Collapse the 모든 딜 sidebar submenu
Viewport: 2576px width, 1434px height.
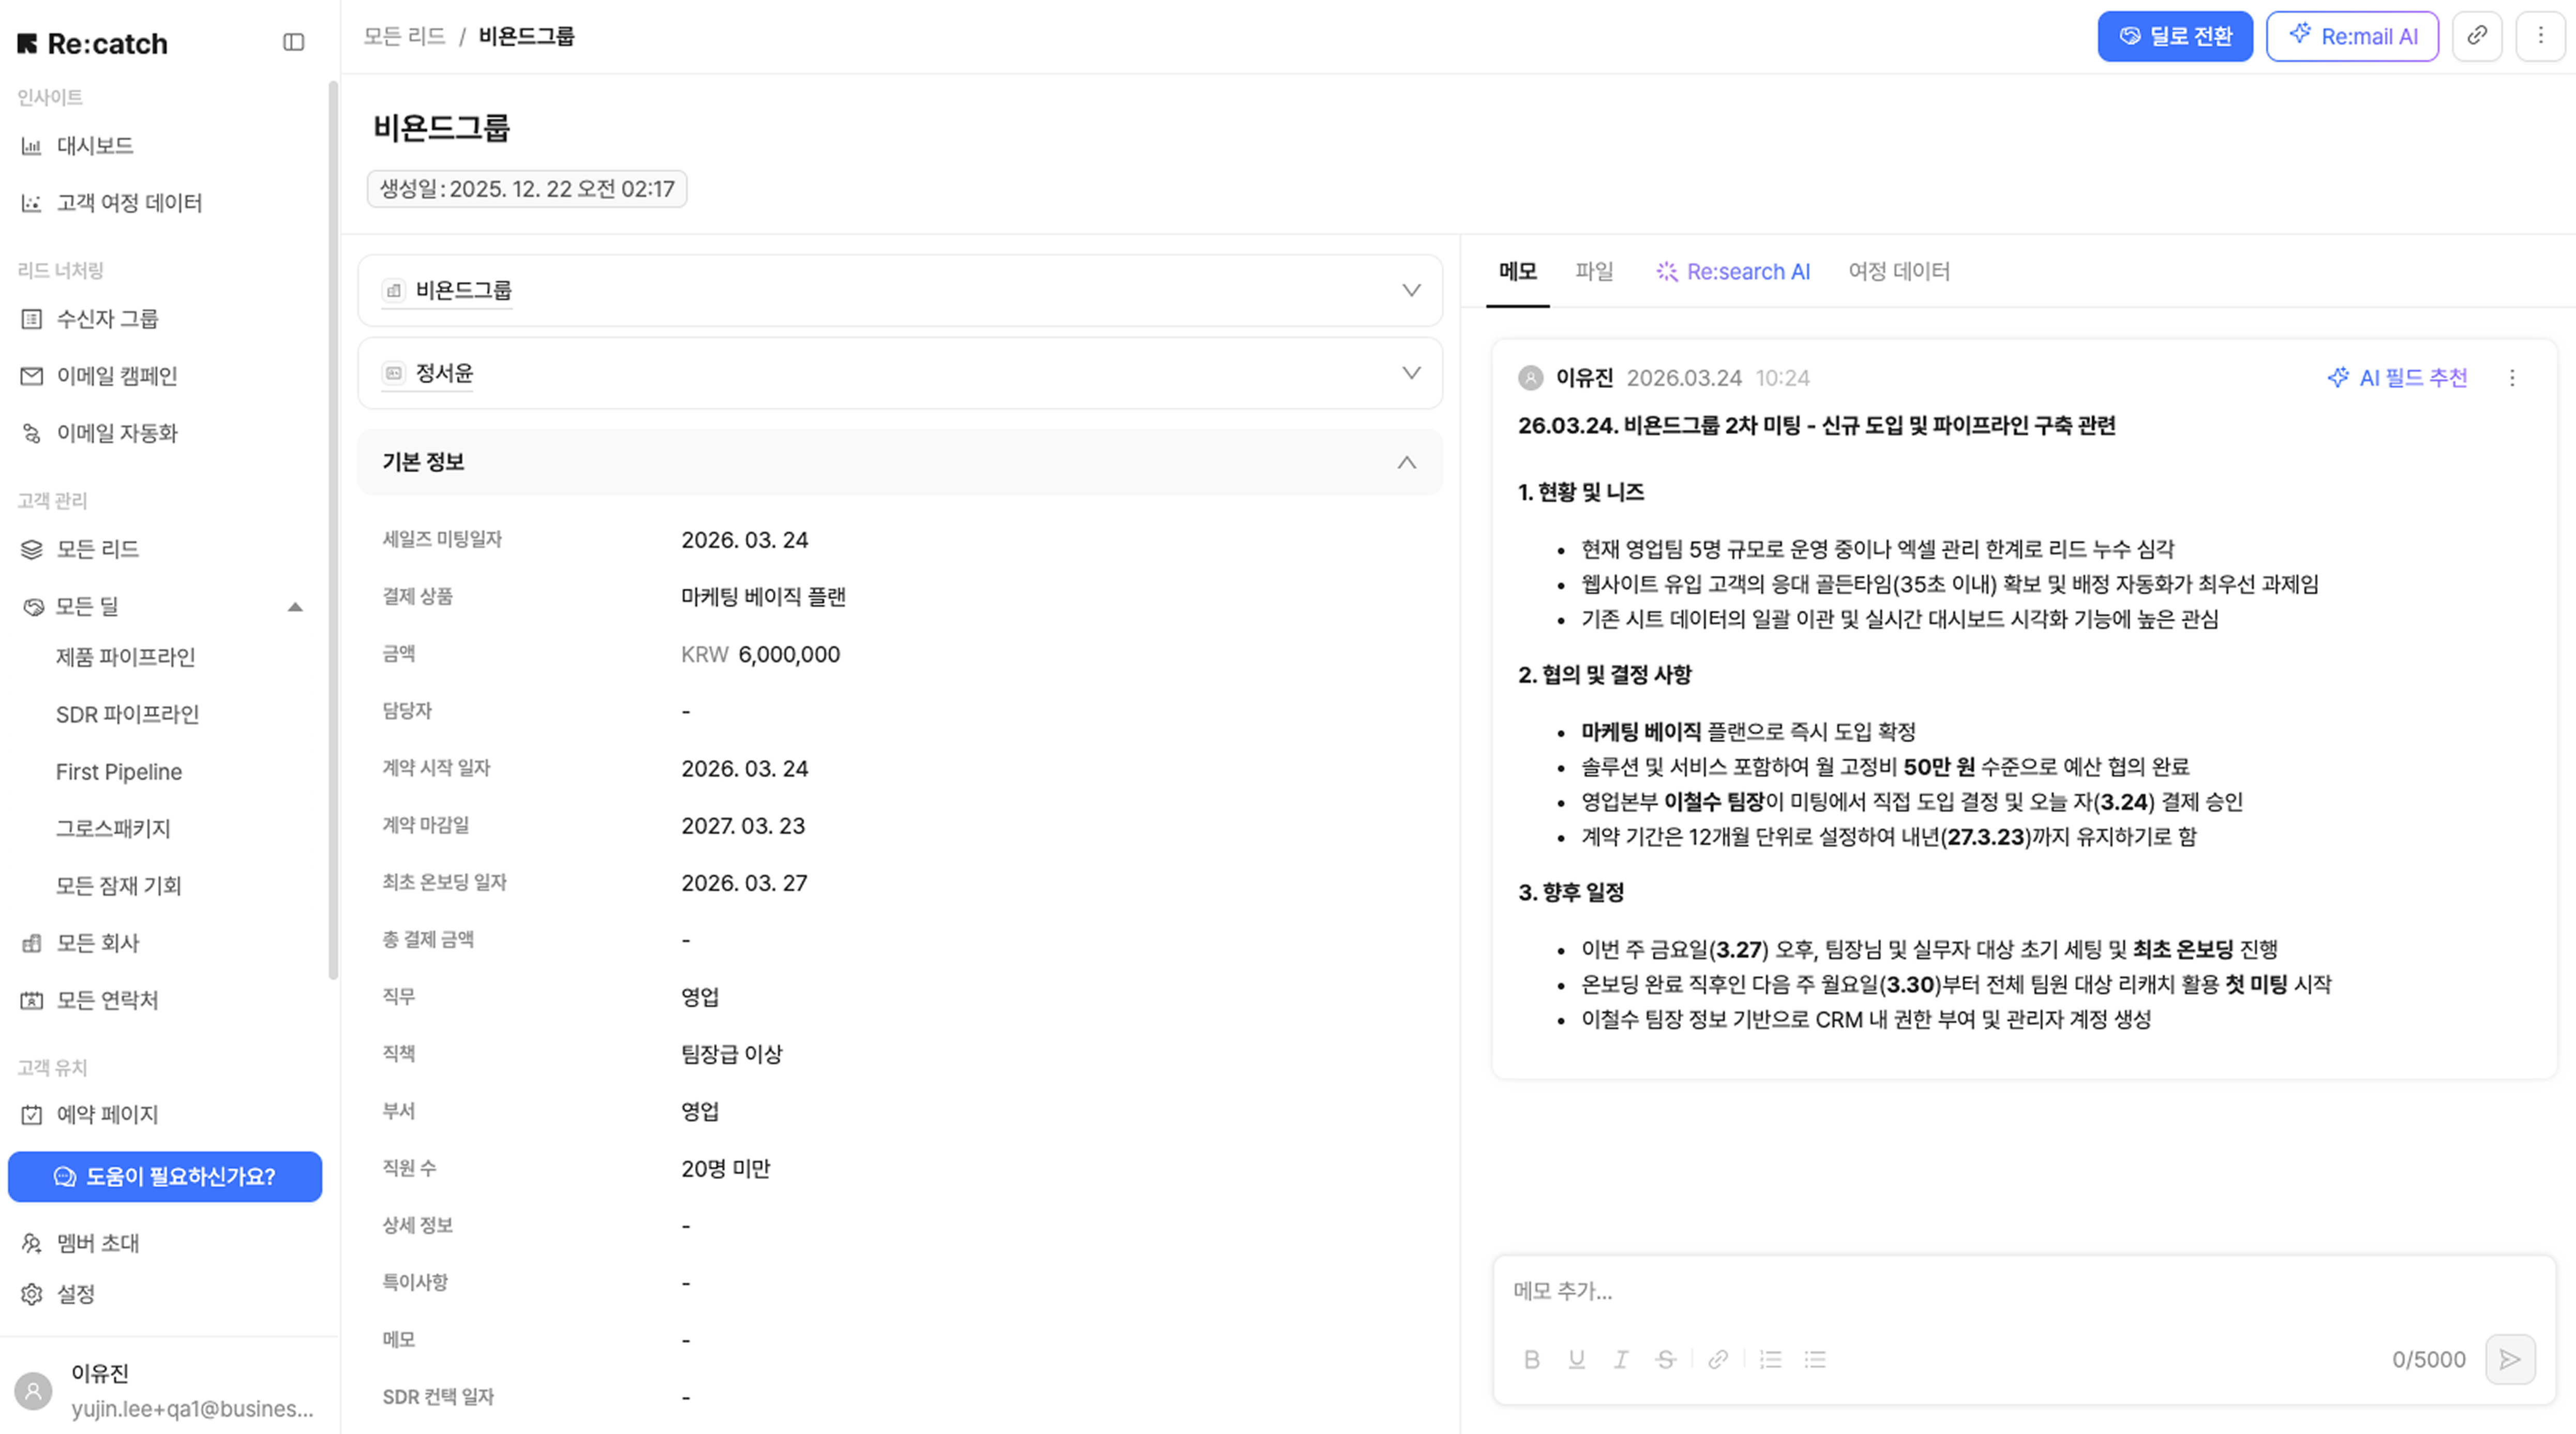[x=295, y=607]
